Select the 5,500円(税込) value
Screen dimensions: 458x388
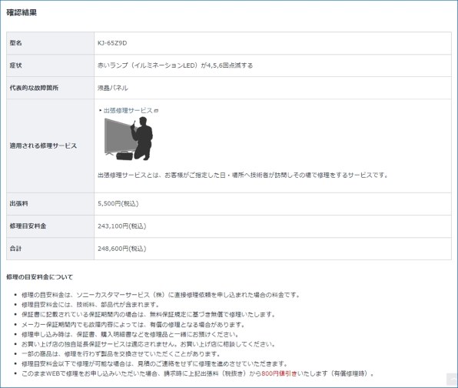[118, 203]
